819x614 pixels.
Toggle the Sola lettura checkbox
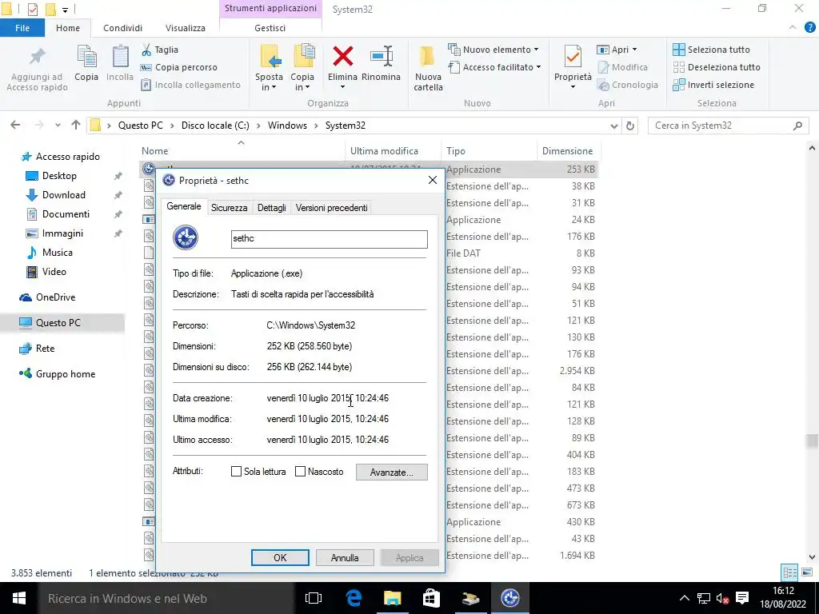pyautogui.click(x=236, y=472)
